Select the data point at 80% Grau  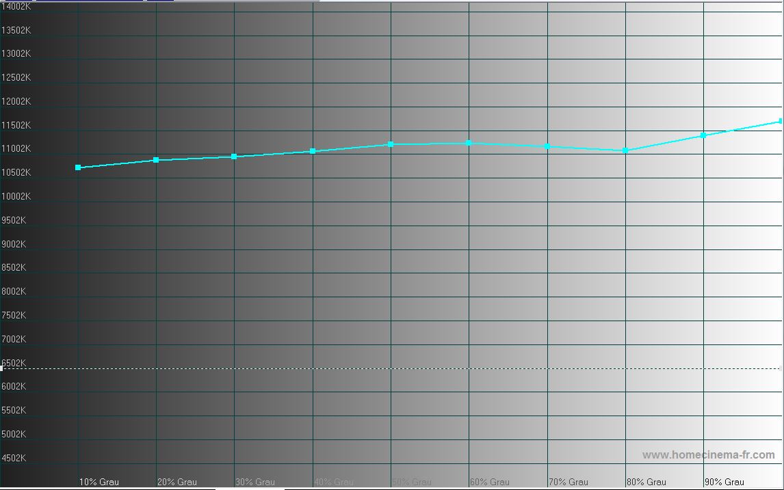click(x=625, y=150)
